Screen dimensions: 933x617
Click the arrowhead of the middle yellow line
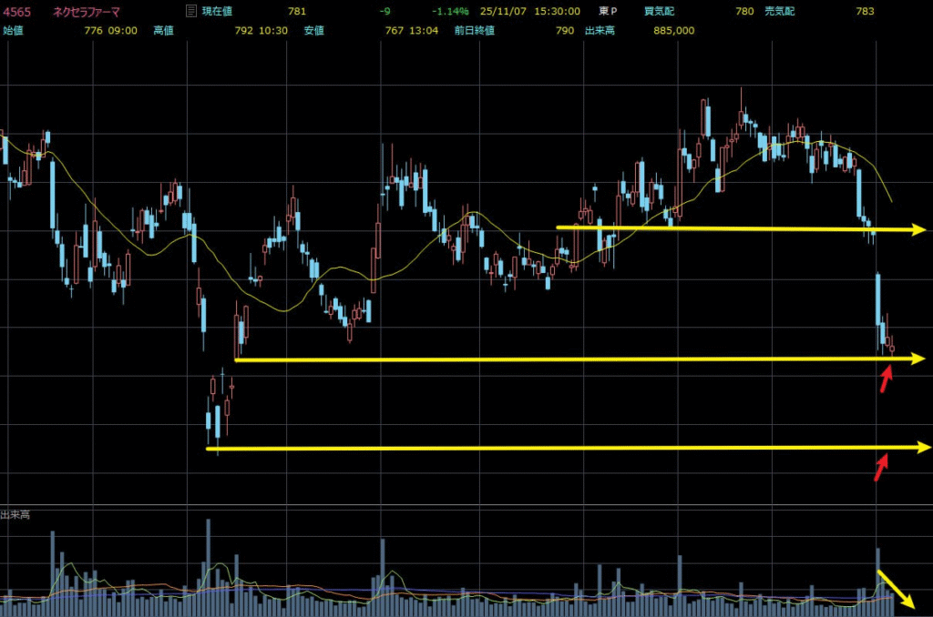point(917,359)
